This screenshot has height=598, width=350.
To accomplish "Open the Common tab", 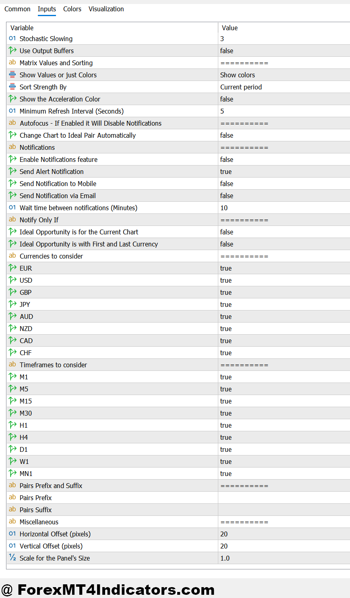I will (x=17, y=9).
